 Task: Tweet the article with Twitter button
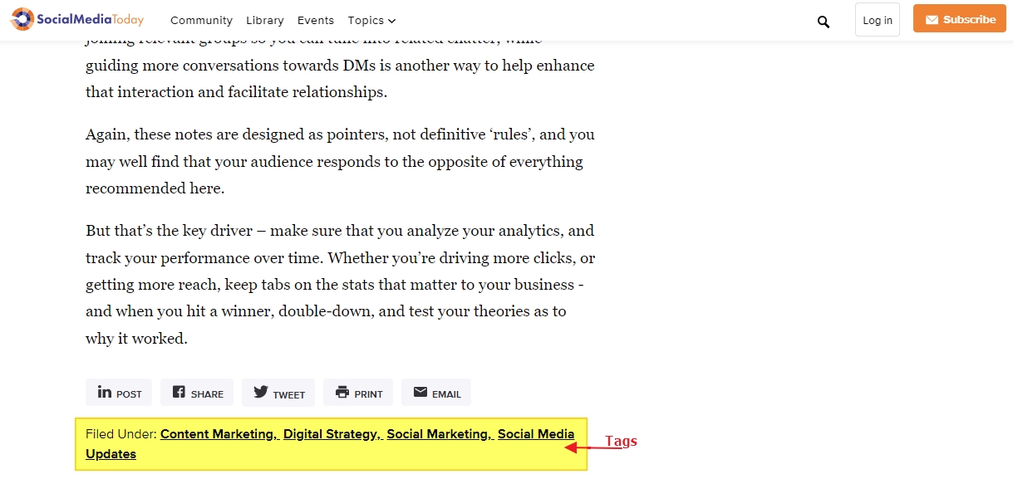(x=278, y=393)
